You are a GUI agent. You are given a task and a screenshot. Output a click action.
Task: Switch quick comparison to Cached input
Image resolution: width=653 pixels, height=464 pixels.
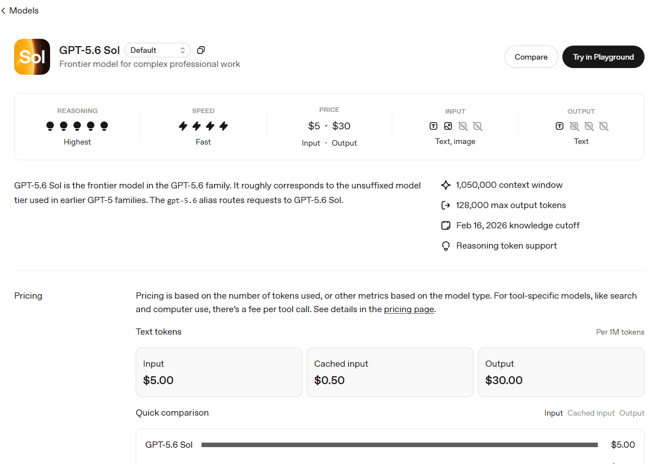pyautogui.click(x=591, y=413)
